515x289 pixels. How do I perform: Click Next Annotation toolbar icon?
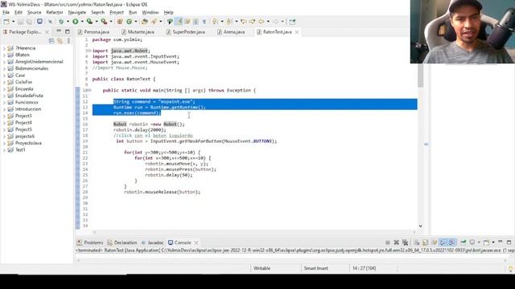tap(215, 22)
